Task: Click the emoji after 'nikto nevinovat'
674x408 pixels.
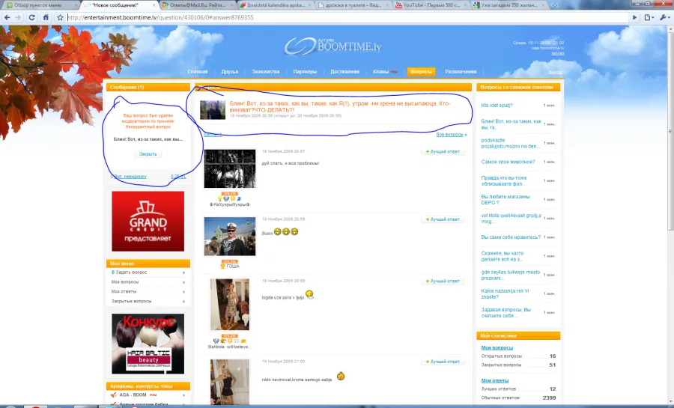Action: tap(341, 377)
